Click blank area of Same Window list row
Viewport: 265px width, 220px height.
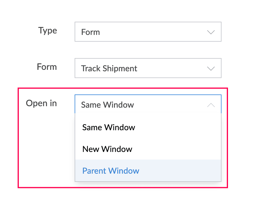coord(177,127)
